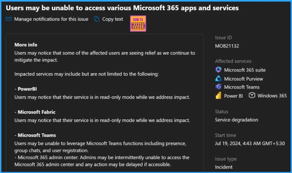292x173 pixels.
Task: Click the Microsoft 365 suite service label
Action: click(x=245, y=70)
